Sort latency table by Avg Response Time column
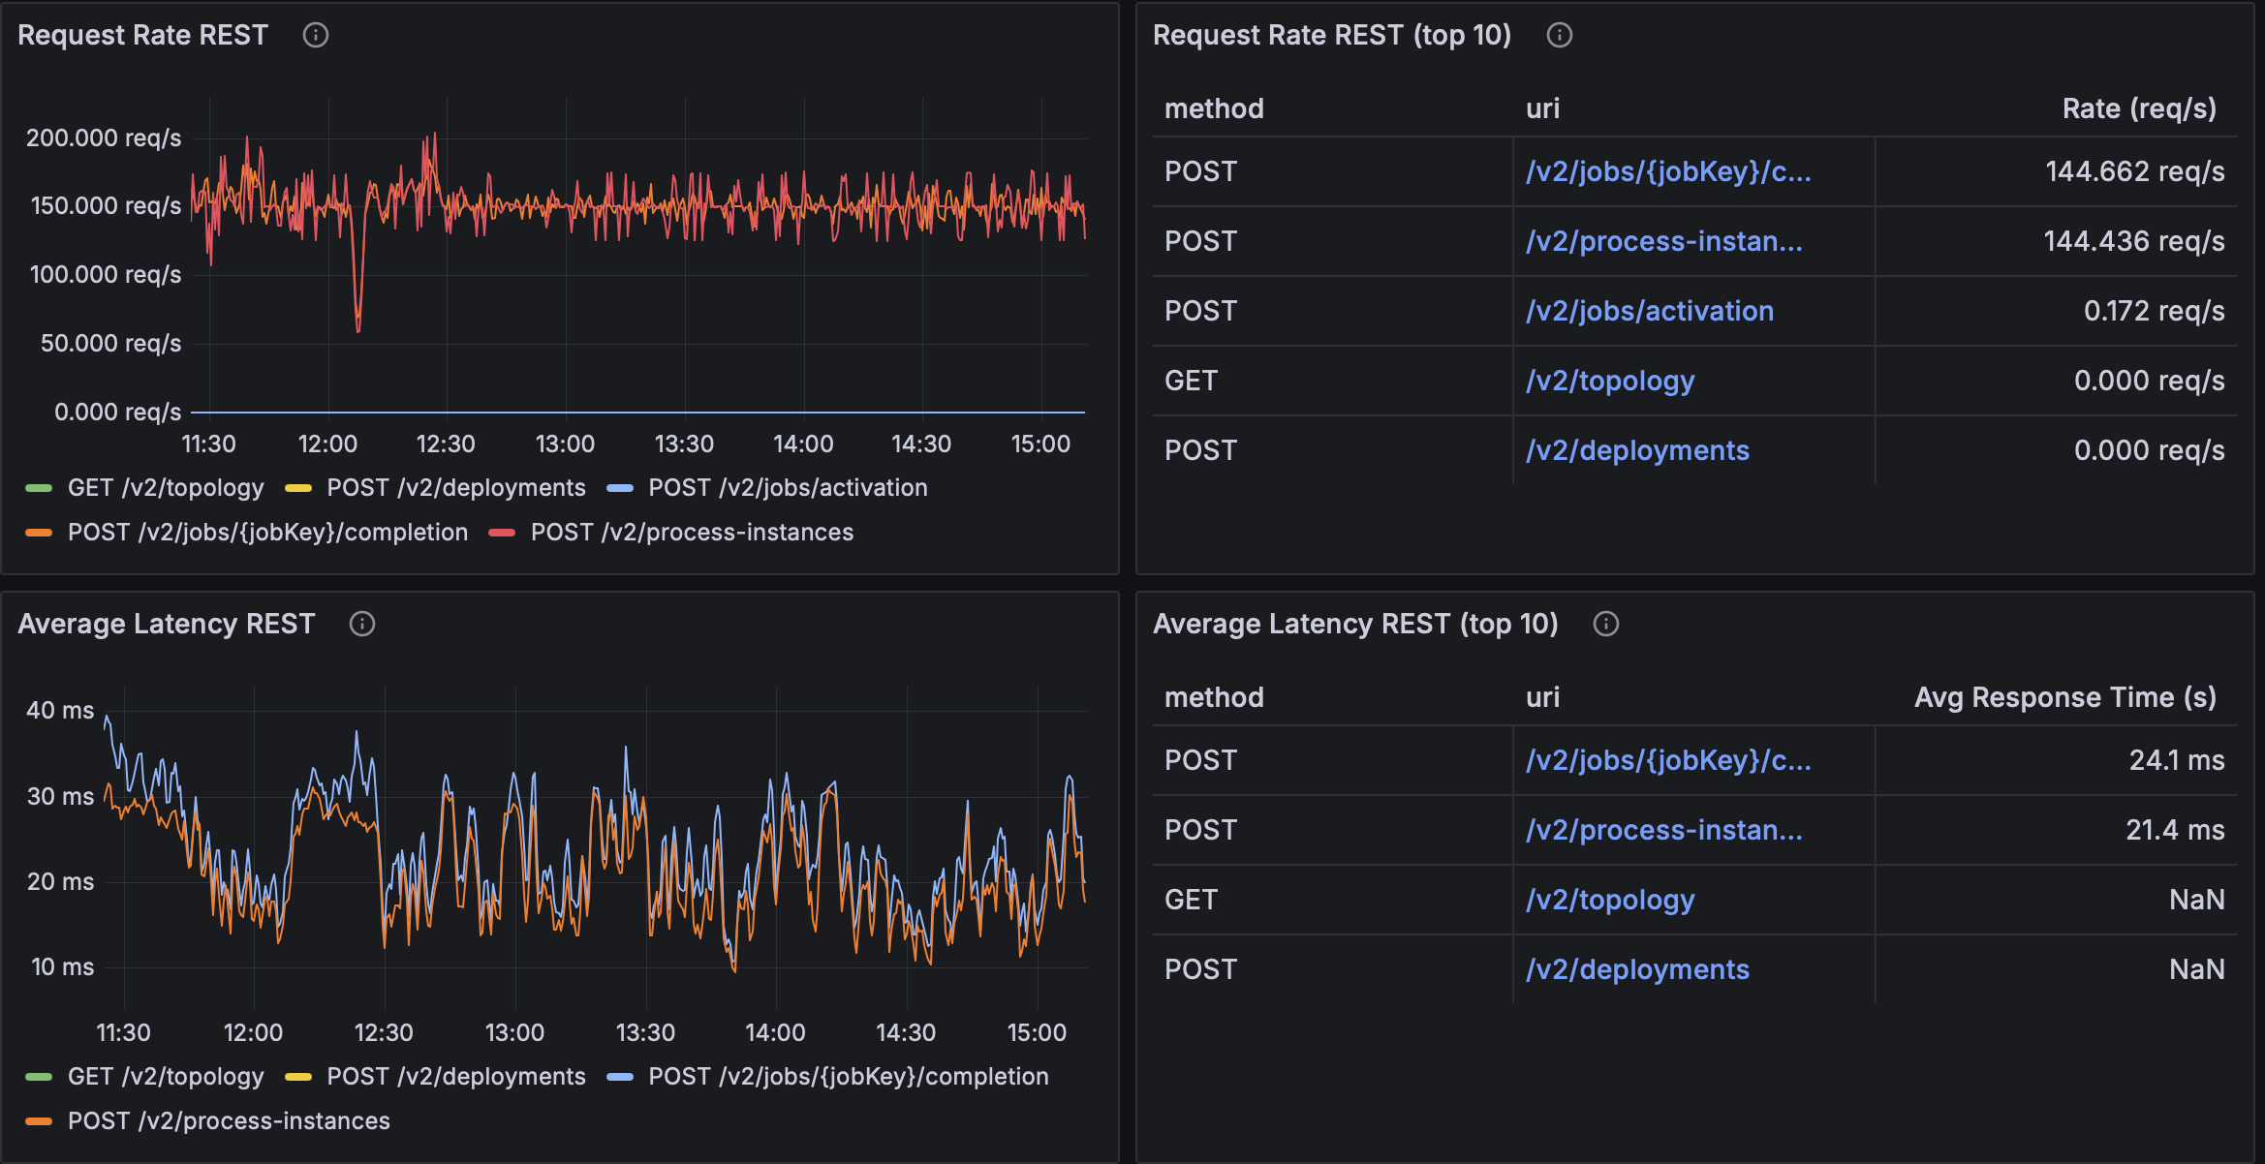This screenshot has height=1164, width=2265. (2064, 697)
